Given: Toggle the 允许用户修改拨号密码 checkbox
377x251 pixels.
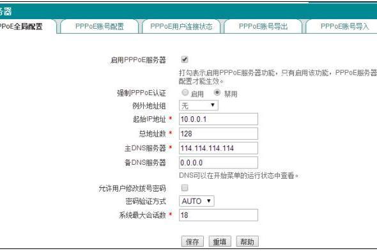Looking at the screenshot, I should click(x=185, y=188).
